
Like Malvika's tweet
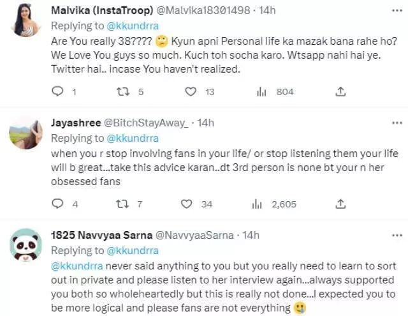coord(193,92)
